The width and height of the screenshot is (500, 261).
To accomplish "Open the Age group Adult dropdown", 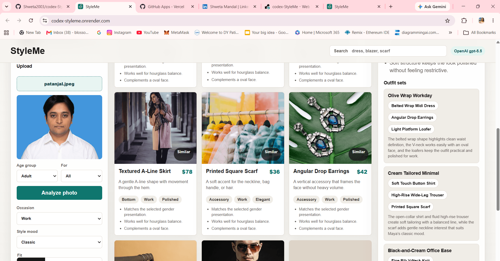I will tap(37, 176).
